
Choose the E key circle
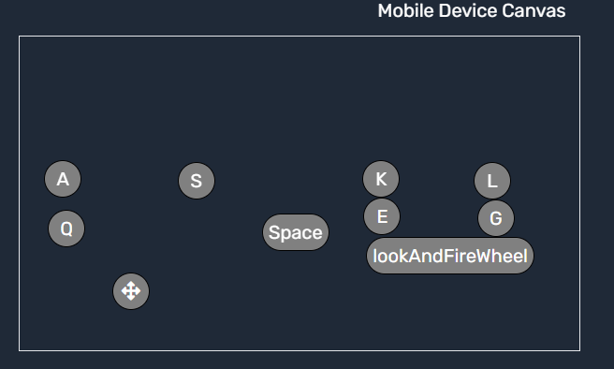pos(382,216)
